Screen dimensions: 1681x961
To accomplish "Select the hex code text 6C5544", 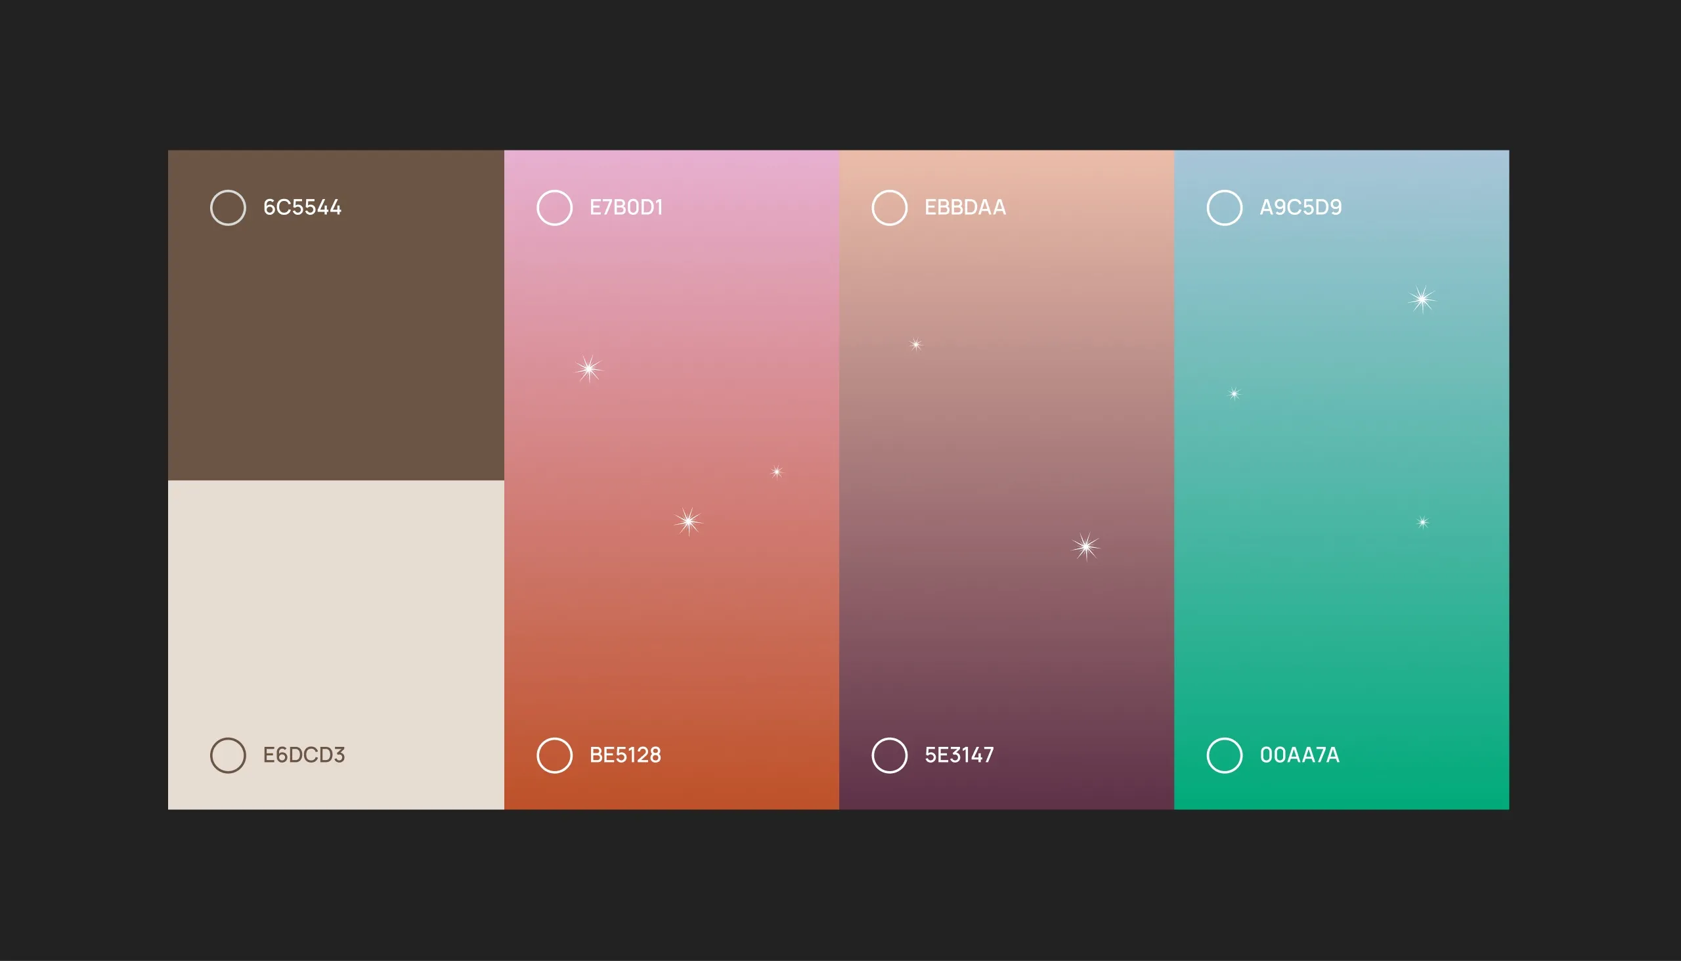I will tap(302, 208).
